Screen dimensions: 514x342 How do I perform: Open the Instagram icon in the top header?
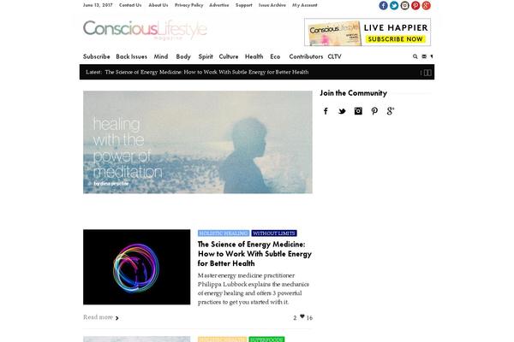click(405, 6)
